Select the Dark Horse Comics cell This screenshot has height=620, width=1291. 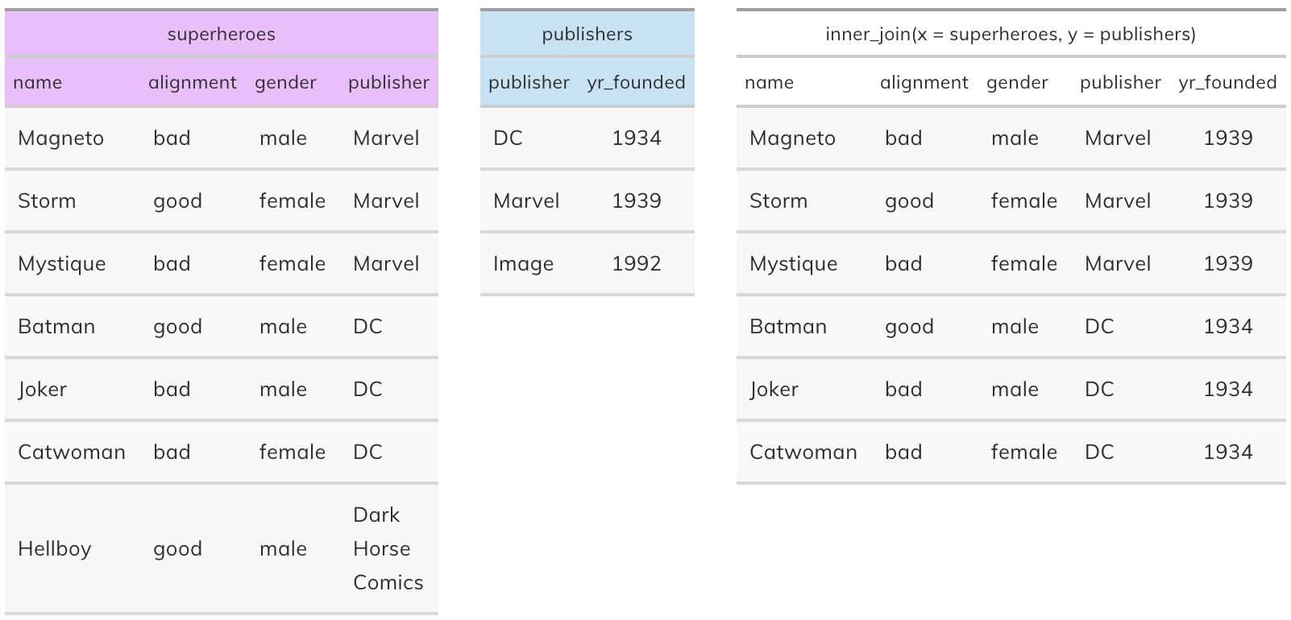coord(388,548)
